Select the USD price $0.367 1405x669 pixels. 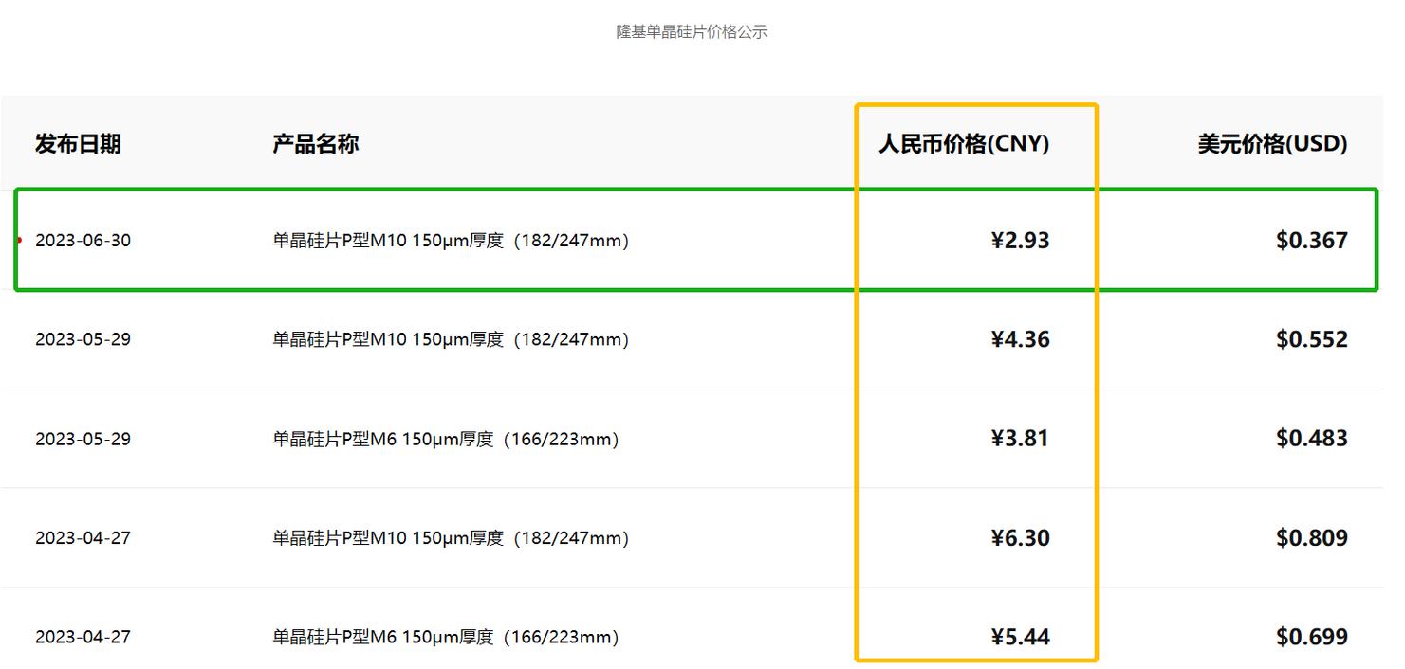point(1312,241)
